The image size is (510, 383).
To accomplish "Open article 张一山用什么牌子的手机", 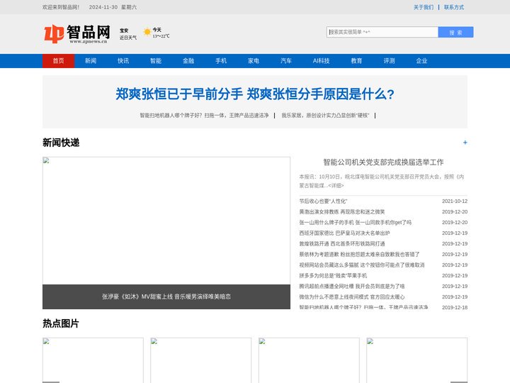I will point(355,223).
